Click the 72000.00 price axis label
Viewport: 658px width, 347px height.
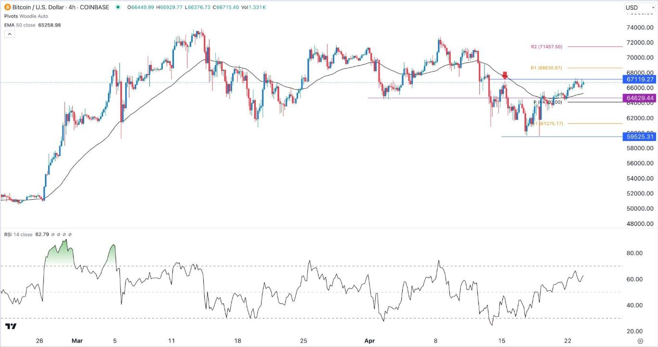[640, 42]
